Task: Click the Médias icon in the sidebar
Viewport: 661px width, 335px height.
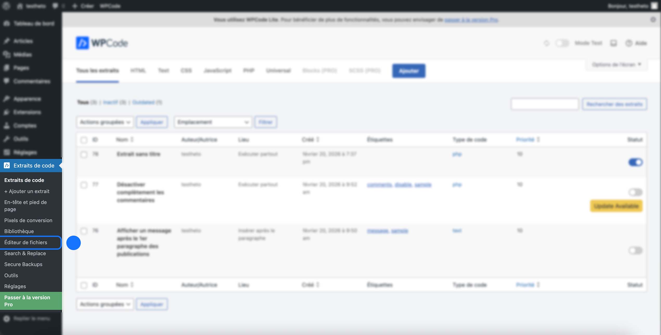Action: pyautogui.click(x=7, y=54)
